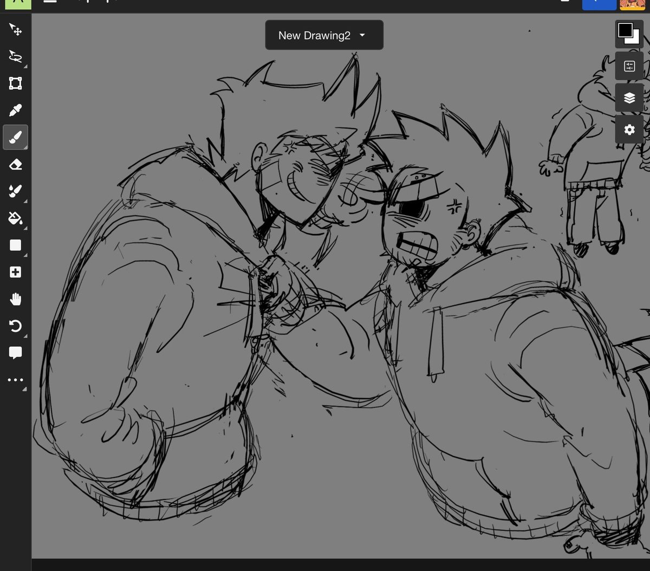650x571 pixels.
Task: Select the Rectangle shape tool
Action: [x=15, y=245]
